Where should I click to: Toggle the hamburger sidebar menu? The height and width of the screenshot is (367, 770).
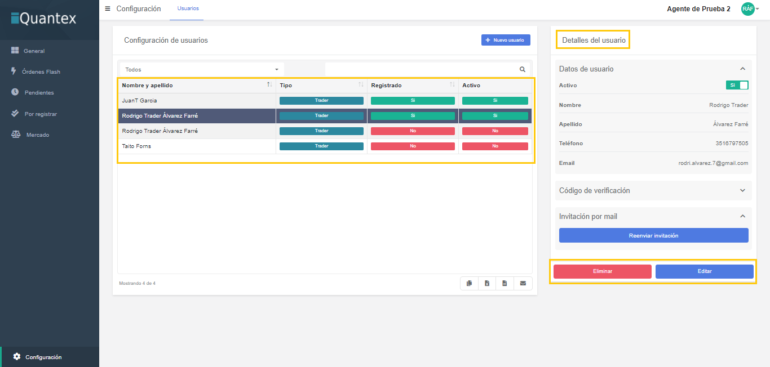coord(108,8)
